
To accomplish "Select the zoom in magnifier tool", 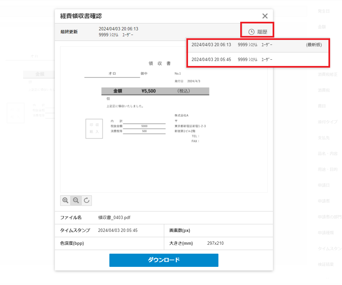I will click(65, 200).
